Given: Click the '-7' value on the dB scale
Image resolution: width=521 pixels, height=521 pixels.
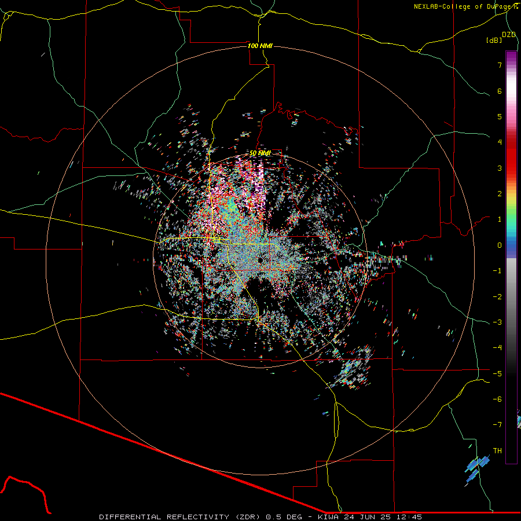Looking at the screenshot, I should (x=497, y=425).
